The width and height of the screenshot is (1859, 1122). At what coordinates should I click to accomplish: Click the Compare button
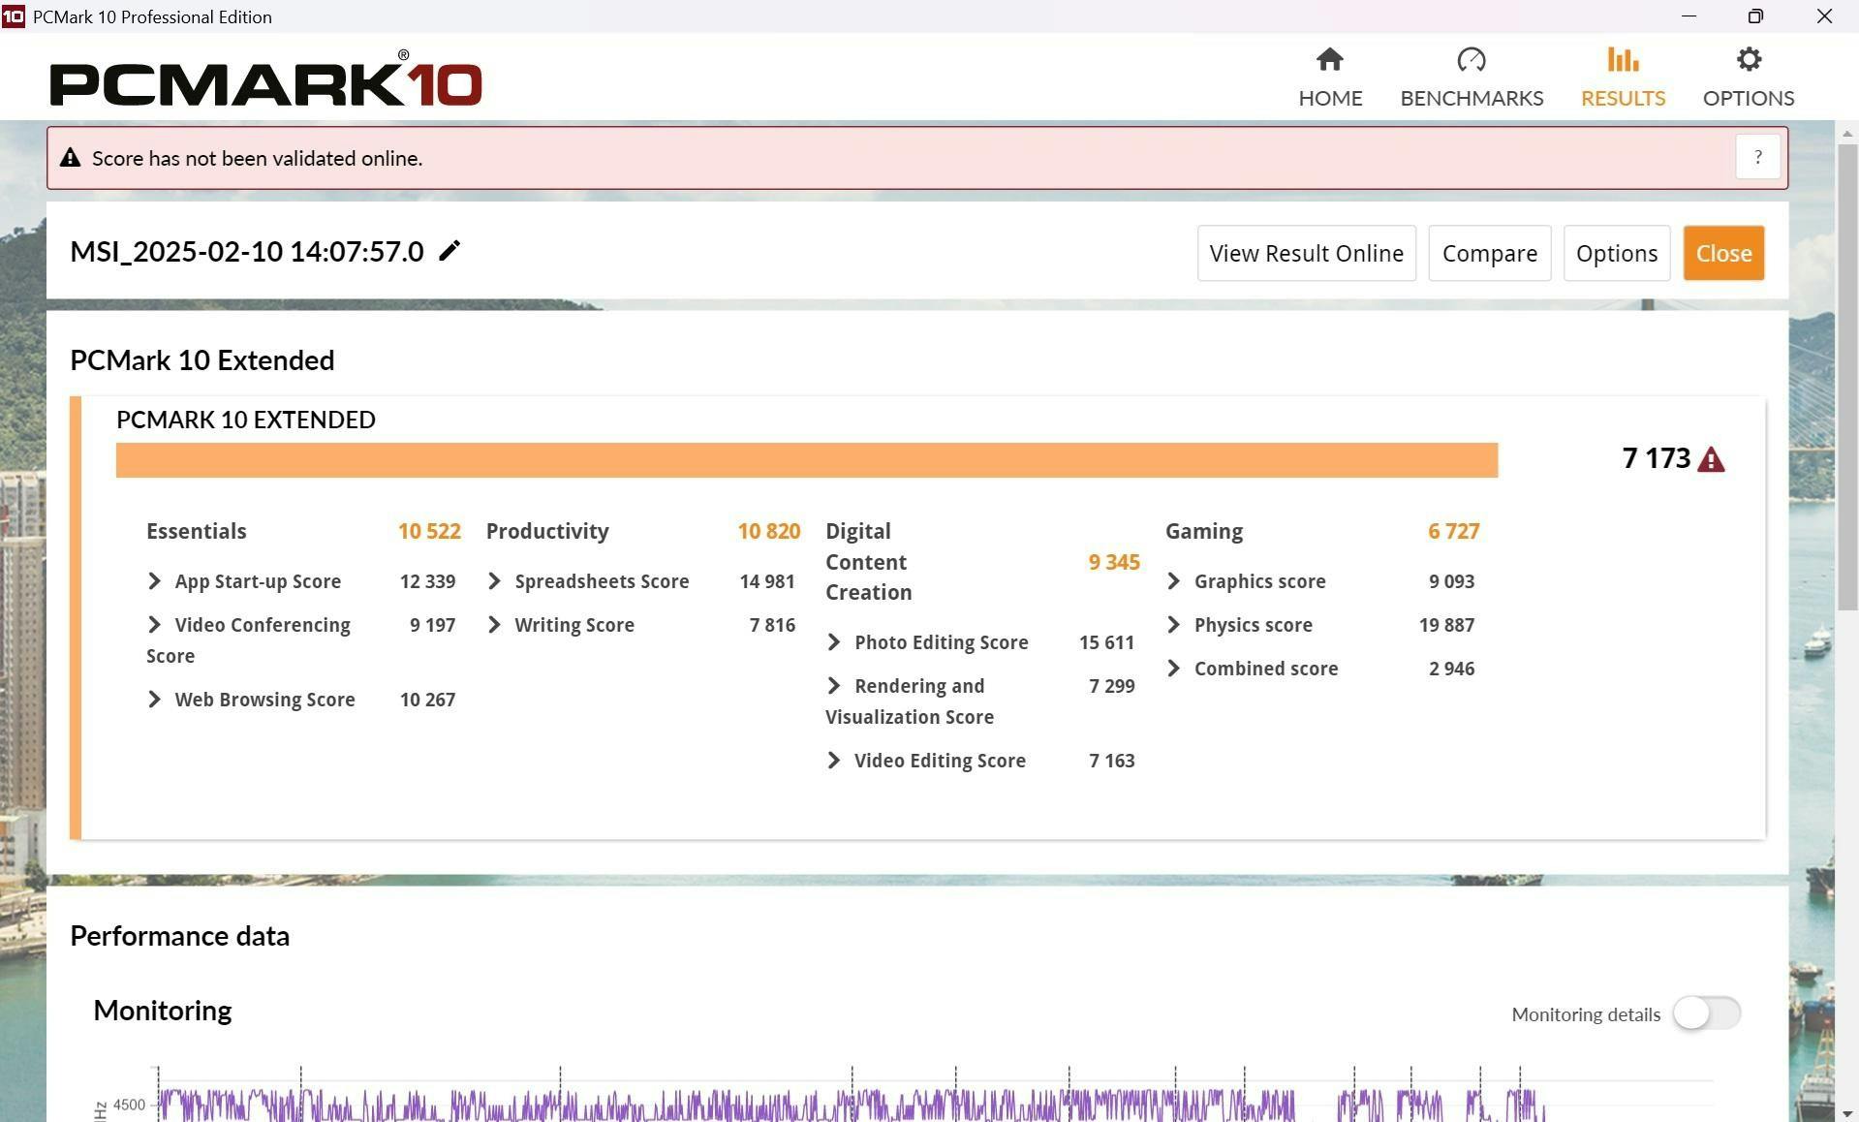[1489, 253]
